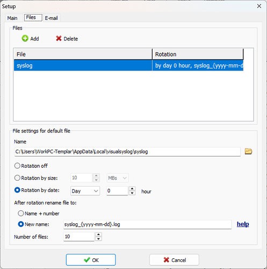Open the Day rotation period dropdown

point(85,191)
